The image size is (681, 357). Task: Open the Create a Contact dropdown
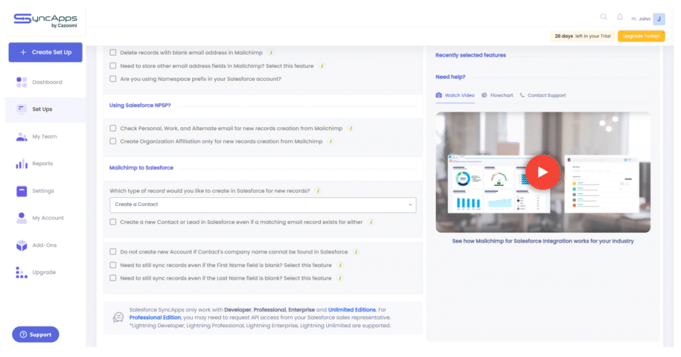tap(263, 205)
